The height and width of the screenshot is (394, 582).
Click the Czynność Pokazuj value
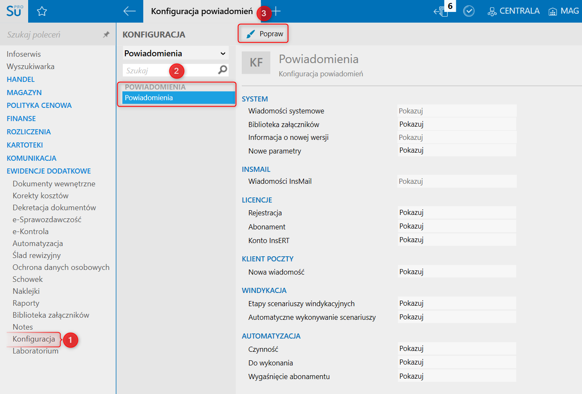coord(457,348)
